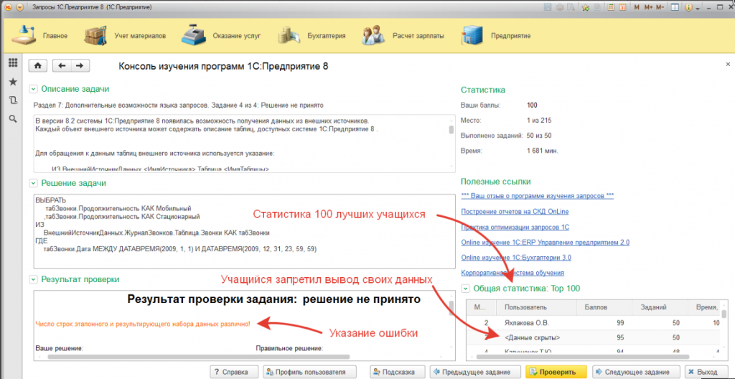Click the orange error message text
Screen dimensions: 735x379
(143, 324)
